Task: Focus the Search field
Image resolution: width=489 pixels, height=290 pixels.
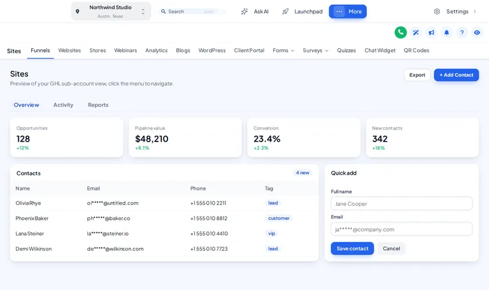Action: pos(192,12)
